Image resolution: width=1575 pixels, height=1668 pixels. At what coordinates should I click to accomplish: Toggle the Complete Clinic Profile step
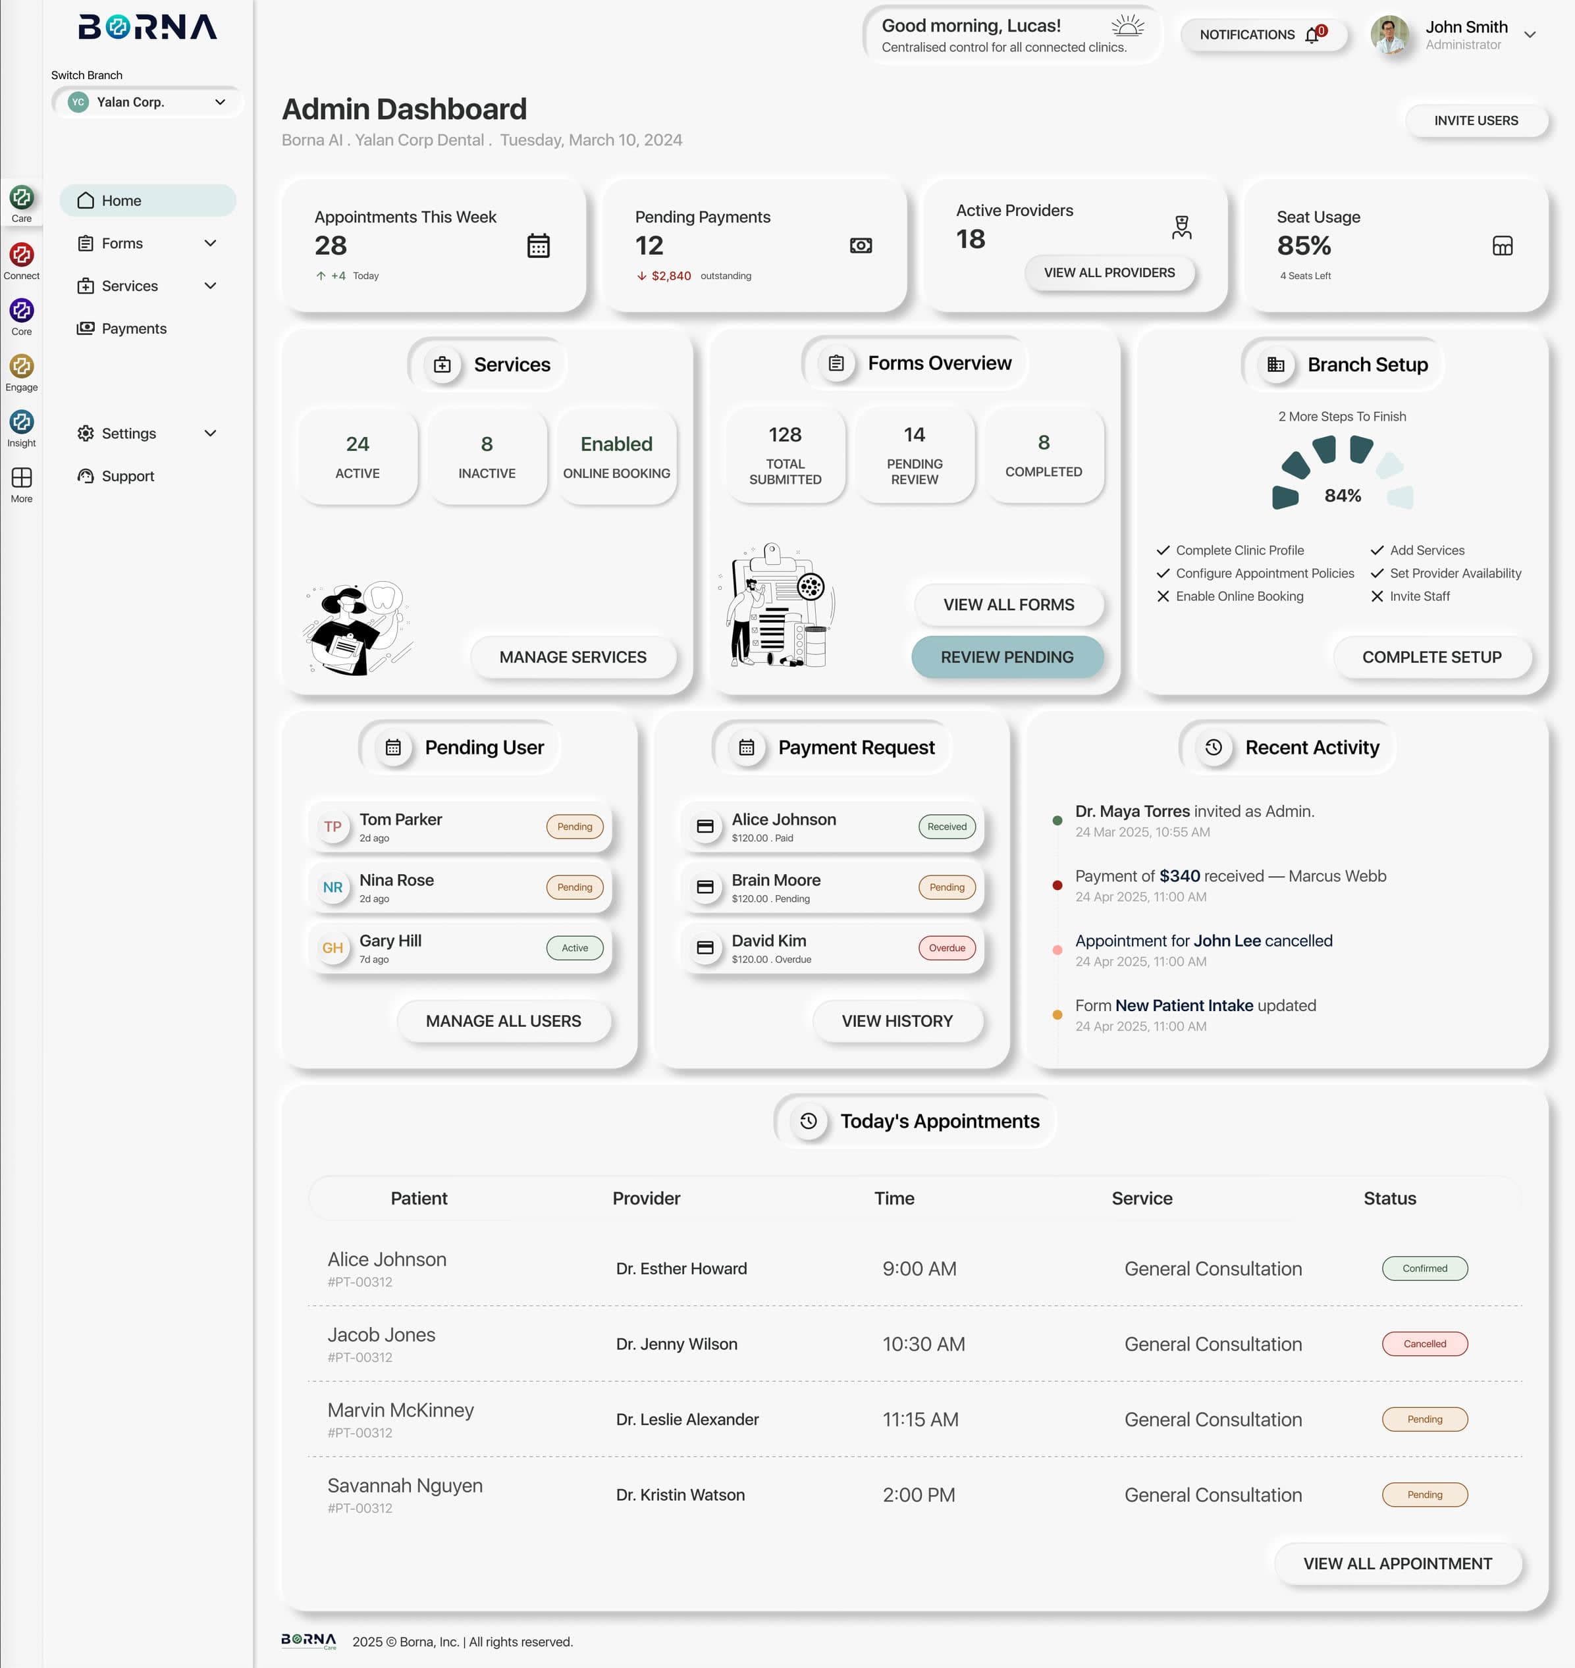tap(1230, 551)
